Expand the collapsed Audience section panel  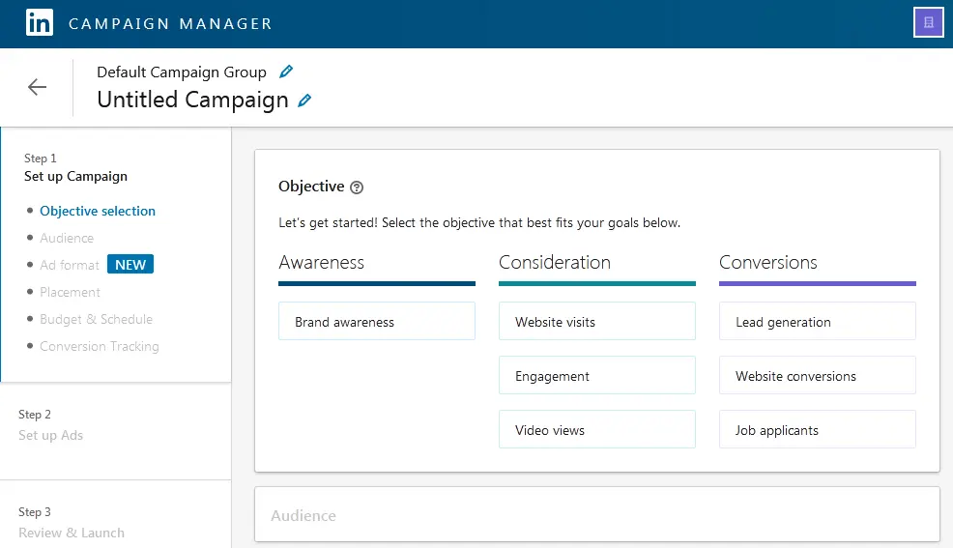[x=596, y=515]
